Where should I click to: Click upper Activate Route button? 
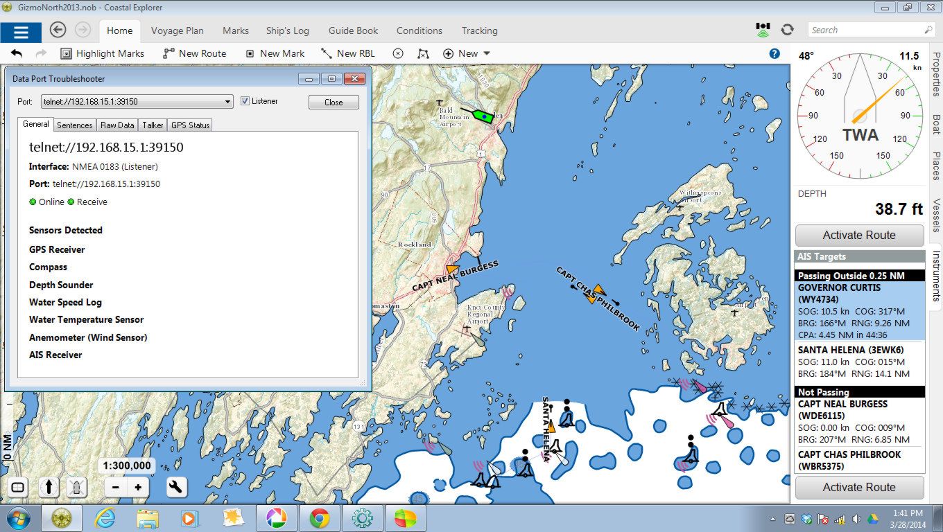(859, 235)
